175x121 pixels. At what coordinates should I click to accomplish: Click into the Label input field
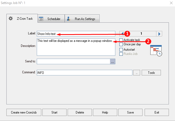(x=76, y=34)
